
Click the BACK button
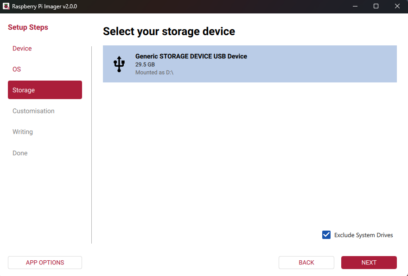pyautogui.click(x=306, y=263)
